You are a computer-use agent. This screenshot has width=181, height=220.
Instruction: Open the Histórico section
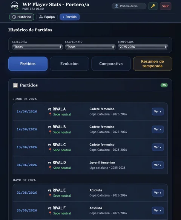21,17
